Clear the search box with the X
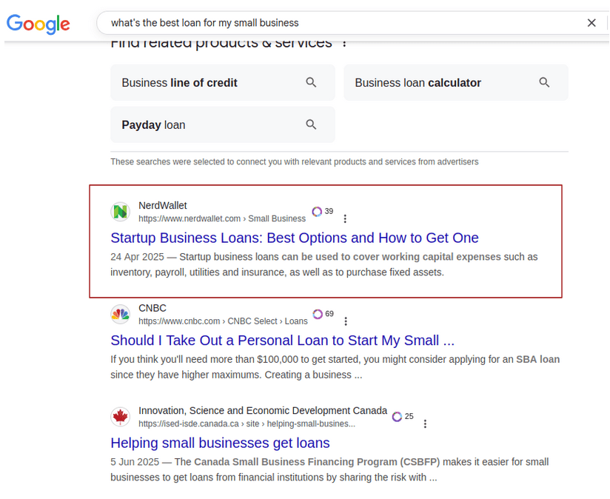This screenshot has height=499, width=610. click(591, 23)
